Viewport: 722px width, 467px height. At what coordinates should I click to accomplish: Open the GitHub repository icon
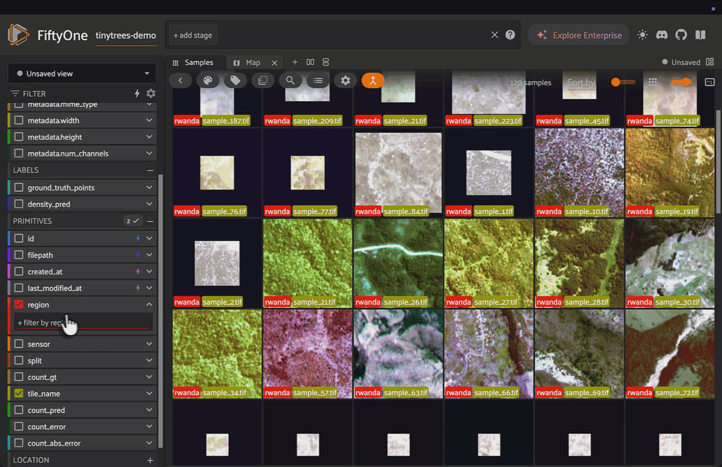point(681,35)
